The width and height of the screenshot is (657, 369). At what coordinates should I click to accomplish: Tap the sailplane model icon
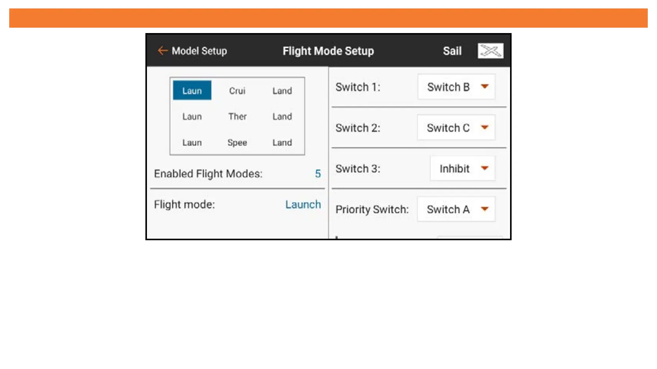tap(490, 51)
